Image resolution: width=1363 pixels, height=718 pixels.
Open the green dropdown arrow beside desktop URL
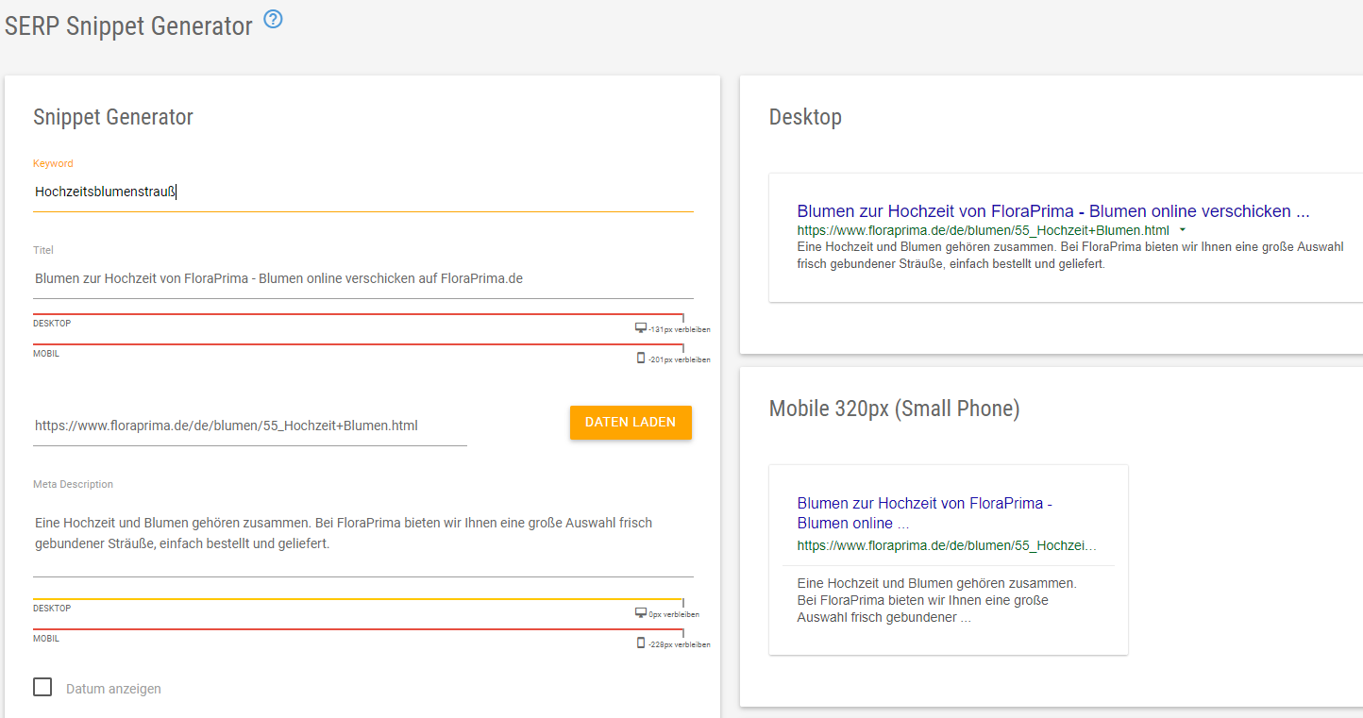coord(1183,230)
